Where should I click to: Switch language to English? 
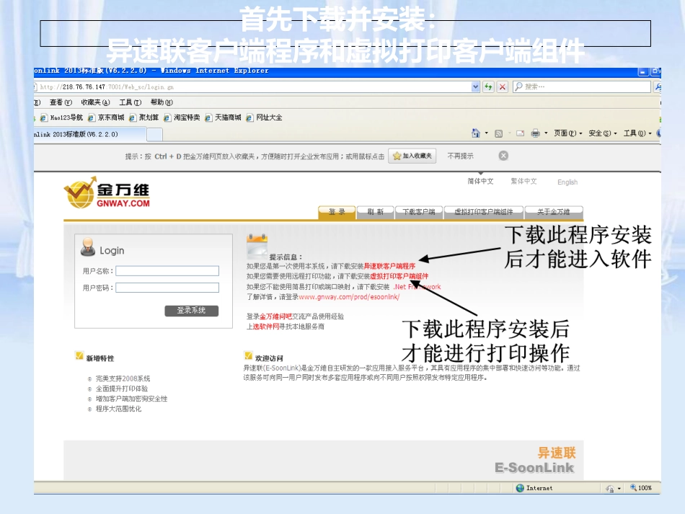pos(567,182)
